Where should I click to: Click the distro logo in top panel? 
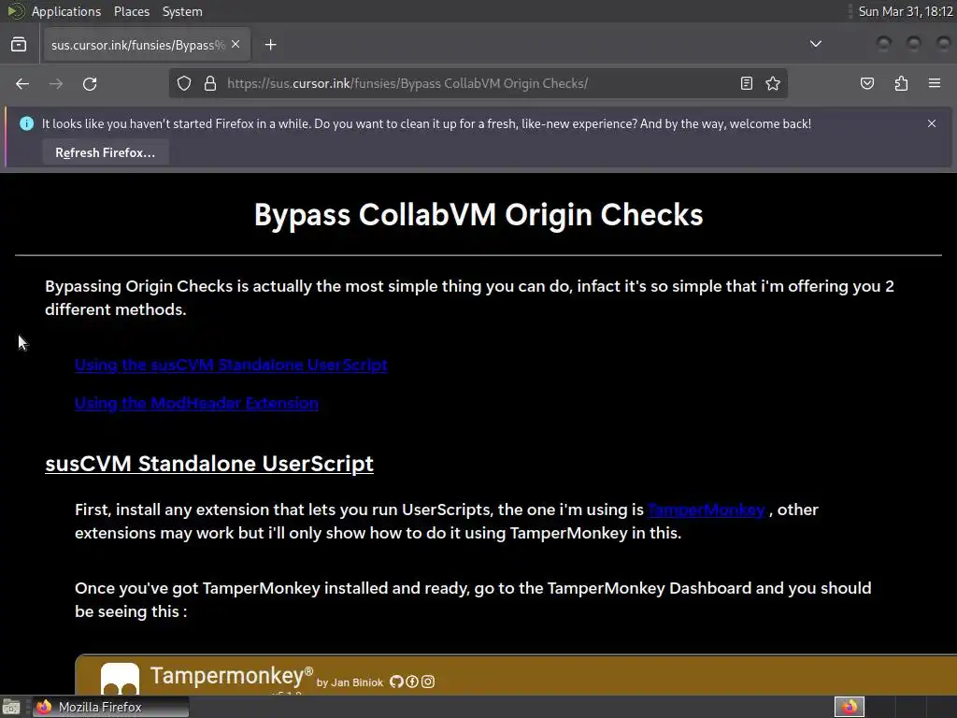pos(15,11)
